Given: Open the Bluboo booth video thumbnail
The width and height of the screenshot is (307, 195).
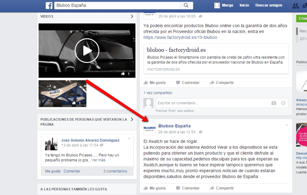Looking at the screenshot, I should [x=63, y=94].
